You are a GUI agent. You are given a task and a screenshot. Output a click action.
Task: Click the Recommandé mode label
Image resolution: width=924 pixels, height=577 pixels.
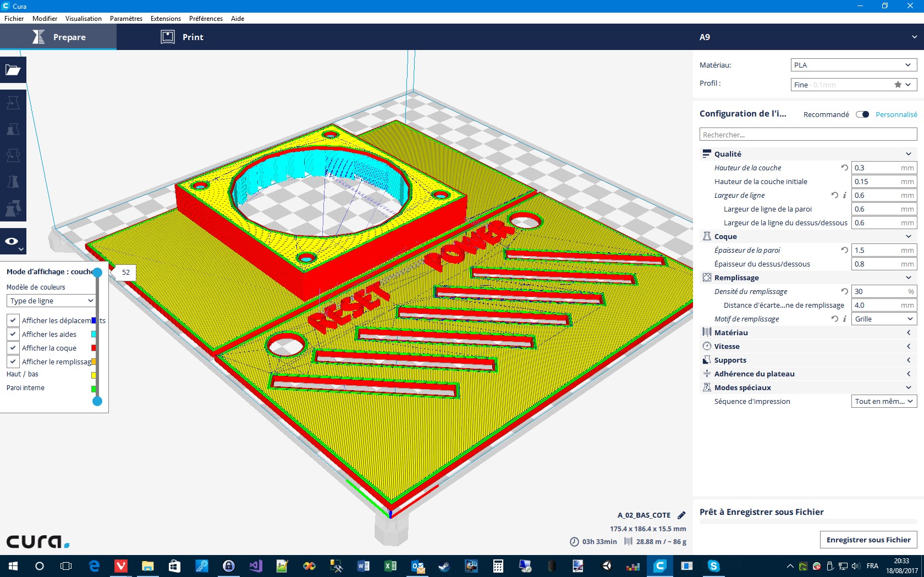pos(826,114)
